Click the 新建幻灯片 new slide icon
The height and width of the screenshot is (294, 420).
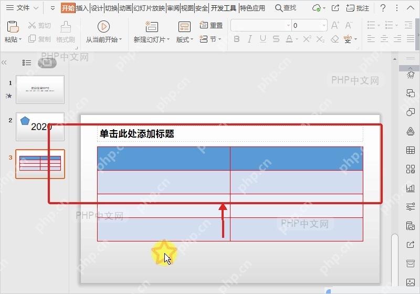(x=152, y=26)
